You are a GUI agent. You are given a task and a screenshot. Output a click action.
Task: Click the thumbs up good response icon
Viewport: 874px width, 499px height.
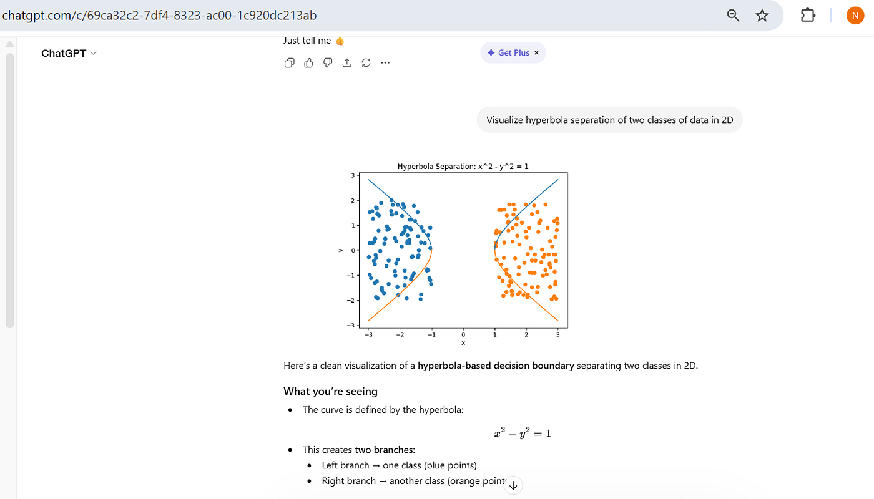tap(308, 63)
